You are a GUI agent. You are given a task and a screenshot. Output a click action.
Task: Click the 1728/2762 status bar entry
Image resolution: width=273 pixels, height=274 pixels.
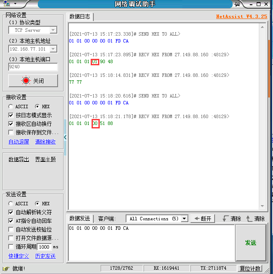click(x=122, y=268)
